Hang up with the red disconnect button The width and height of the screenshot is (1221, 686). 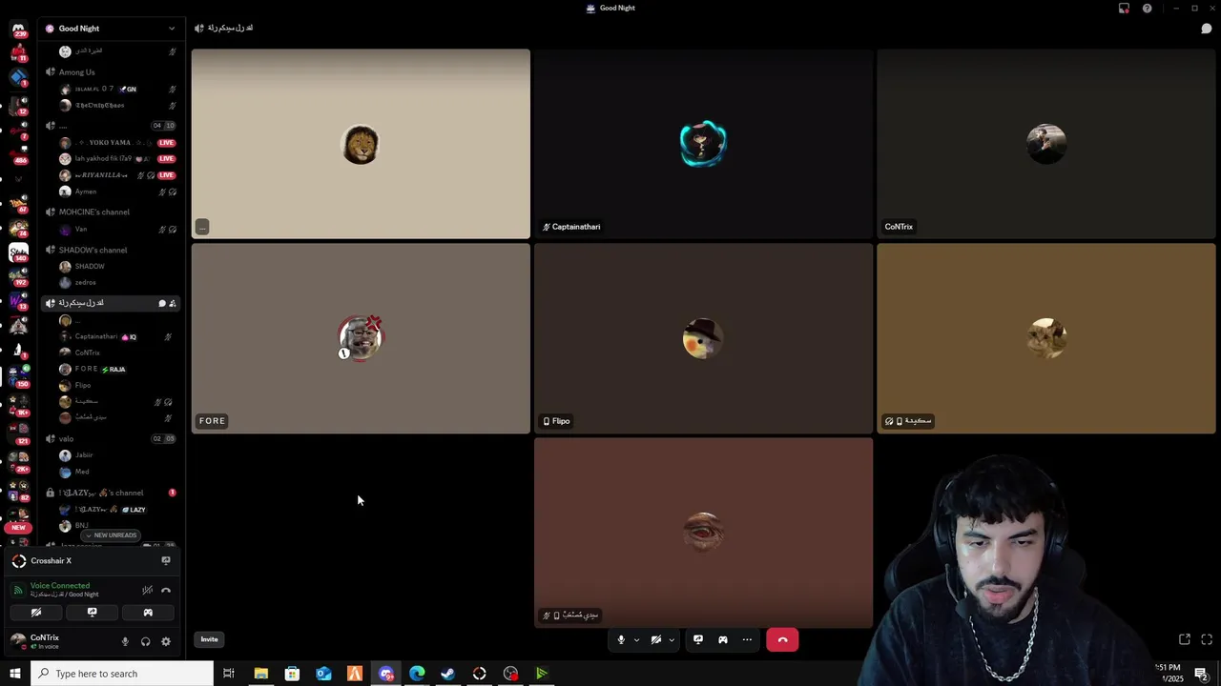click(x=782, y=639)
